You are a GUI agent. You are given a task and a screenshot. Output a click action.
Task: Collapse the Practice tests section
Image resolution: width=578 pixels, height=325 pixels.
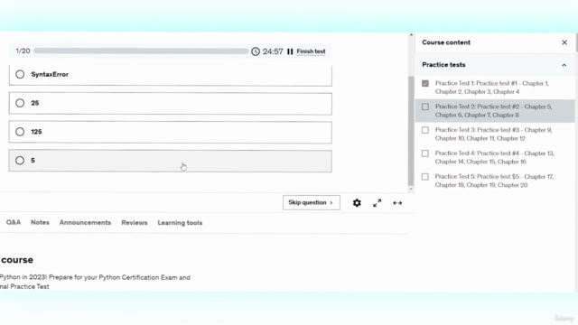coord(564,65)
